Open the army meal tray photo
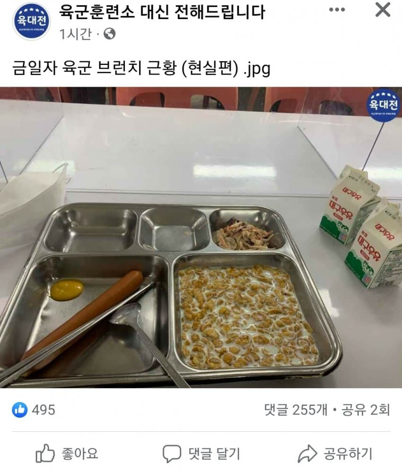 click(201, 237)
